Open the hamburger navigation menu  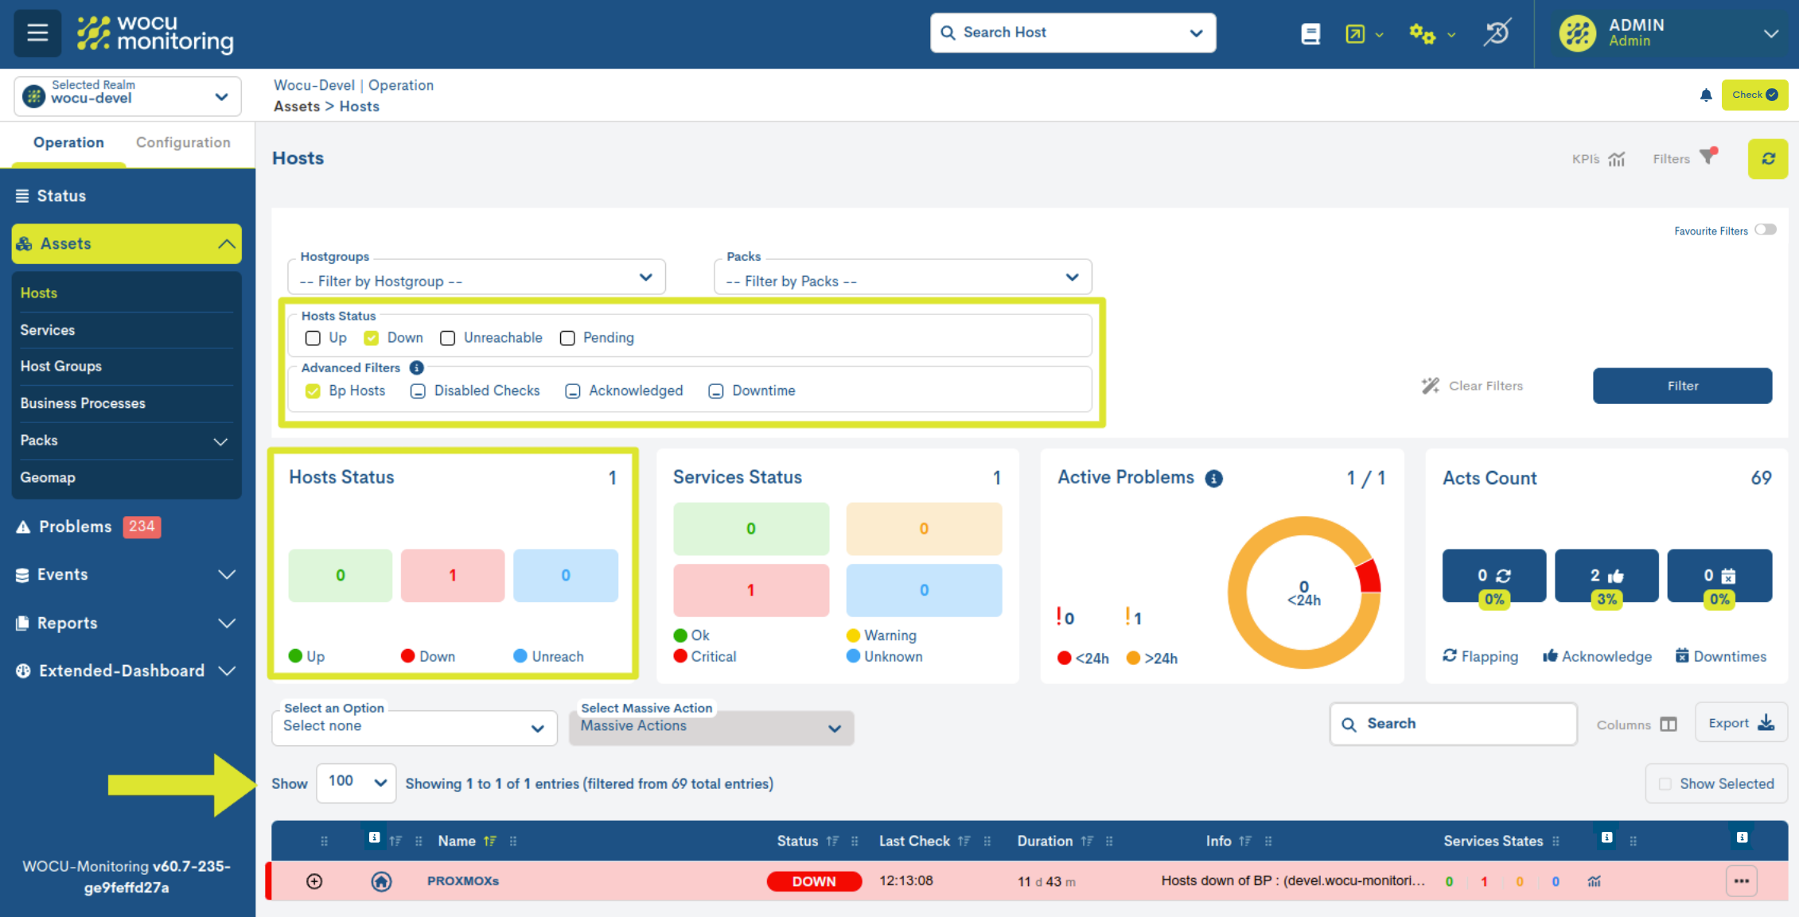click(37, 33)
